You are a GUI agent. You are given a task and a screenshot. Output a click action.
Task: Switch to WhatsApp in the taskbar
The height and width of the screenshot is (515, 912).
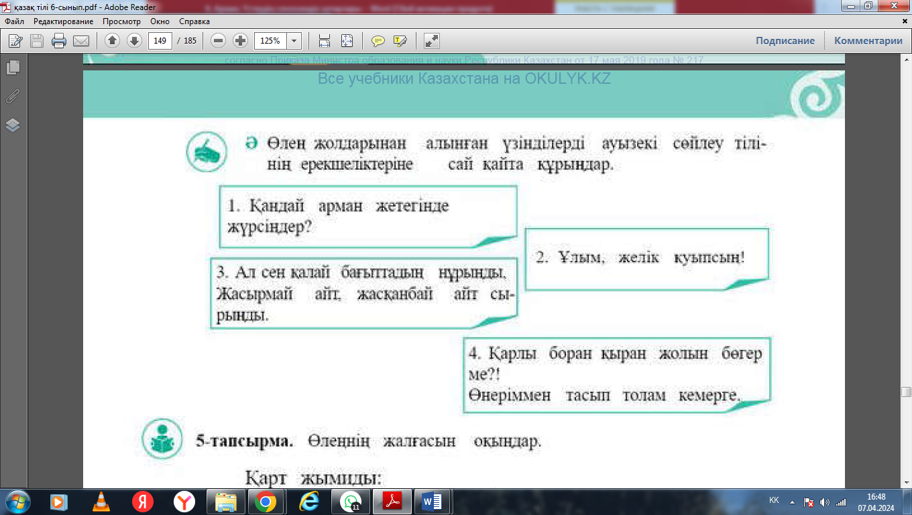point(349,502)
